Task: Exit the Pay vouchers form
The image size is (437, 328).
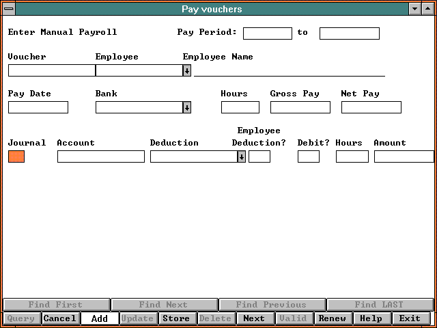Action: click(410, 318)
